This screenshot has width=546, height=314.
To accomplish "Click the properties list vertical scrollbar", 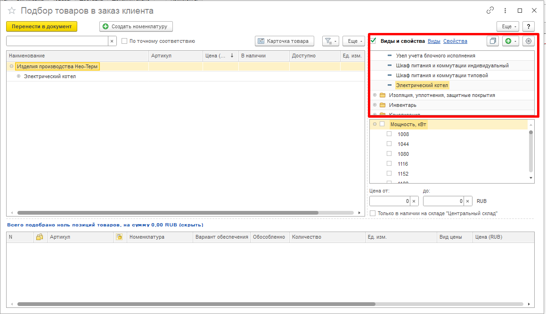I will coord(530,151).
